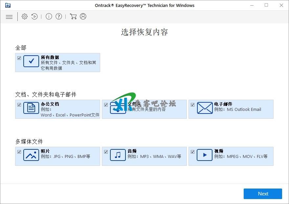Click the shopping cart buy icon

73,16
